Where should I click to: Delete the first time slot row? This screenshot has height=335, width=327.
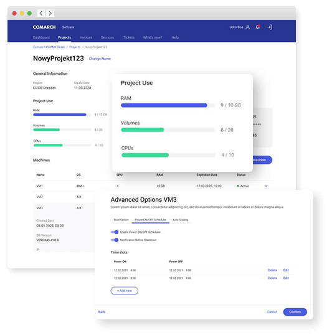coord(272,270)
